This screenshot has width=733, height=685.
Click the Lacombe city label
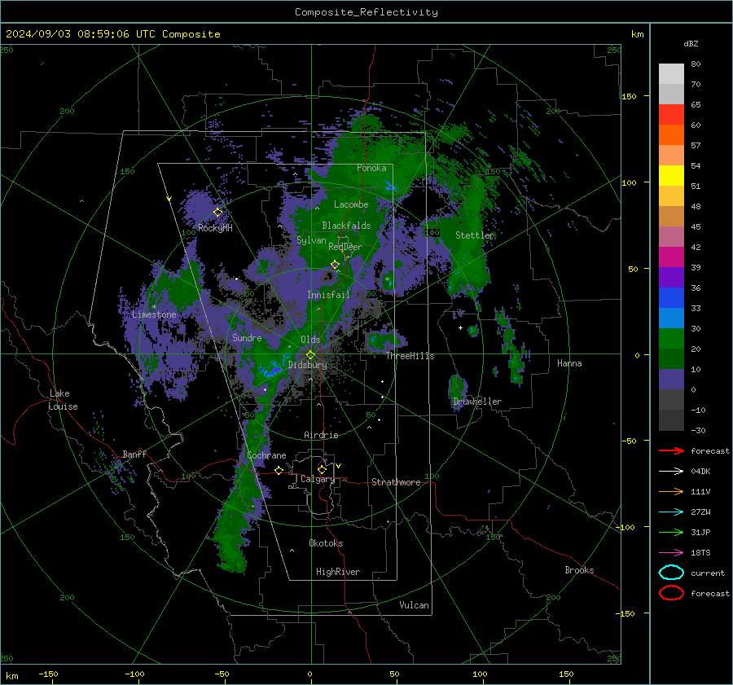351,204
